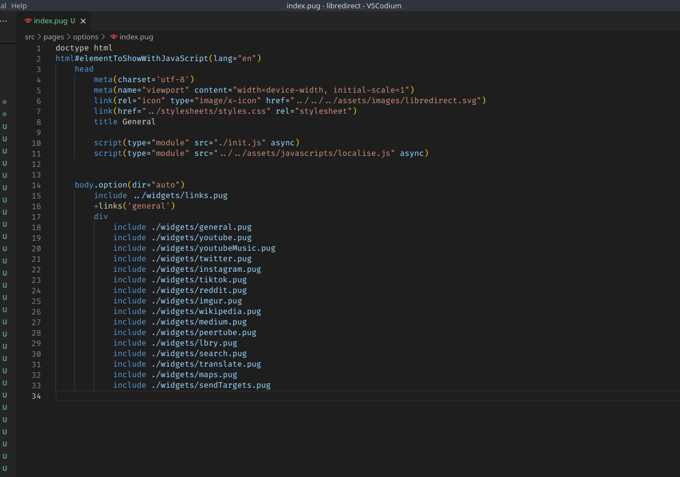
Task: Click "charset='utf-8'" in the meta tag
Action: (153, 80)
